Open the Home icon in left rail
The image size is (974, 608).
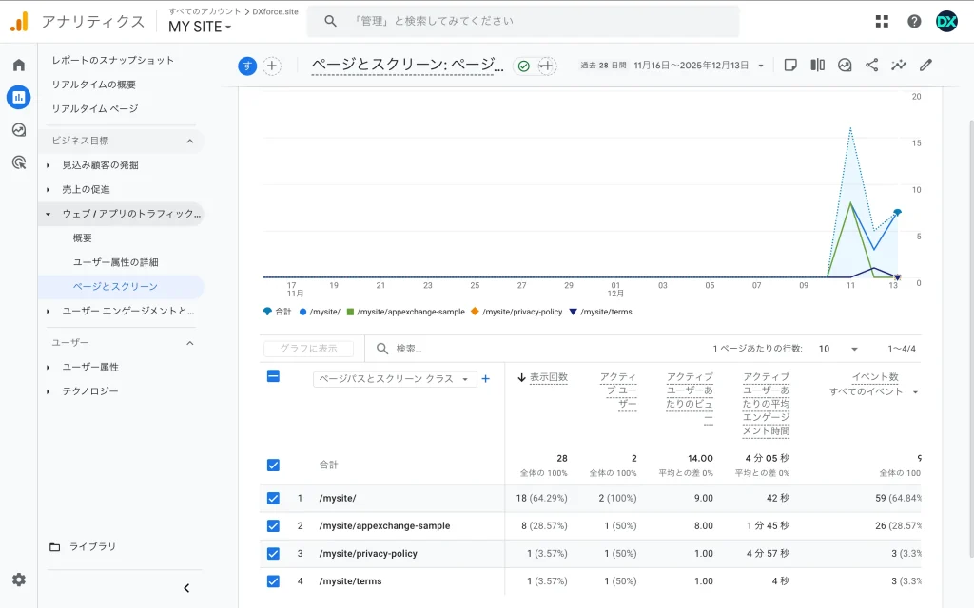tap(18, 65)
